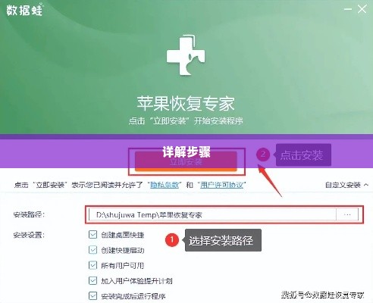Open the 用户许可协议 link
The image size is (373, 303).
[x=221, y=185]
